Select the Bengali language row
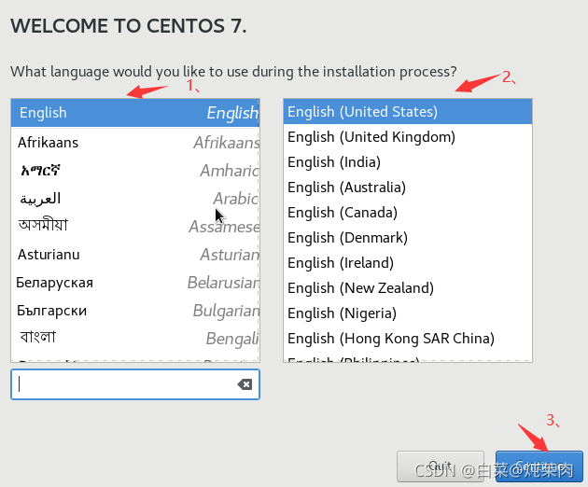588x487 pixels. tap(135, 339)
